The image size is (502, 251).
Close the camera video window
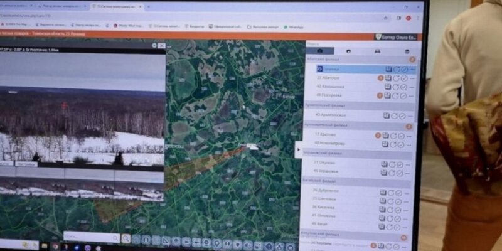pyautogui.click(x=162, y=46)
